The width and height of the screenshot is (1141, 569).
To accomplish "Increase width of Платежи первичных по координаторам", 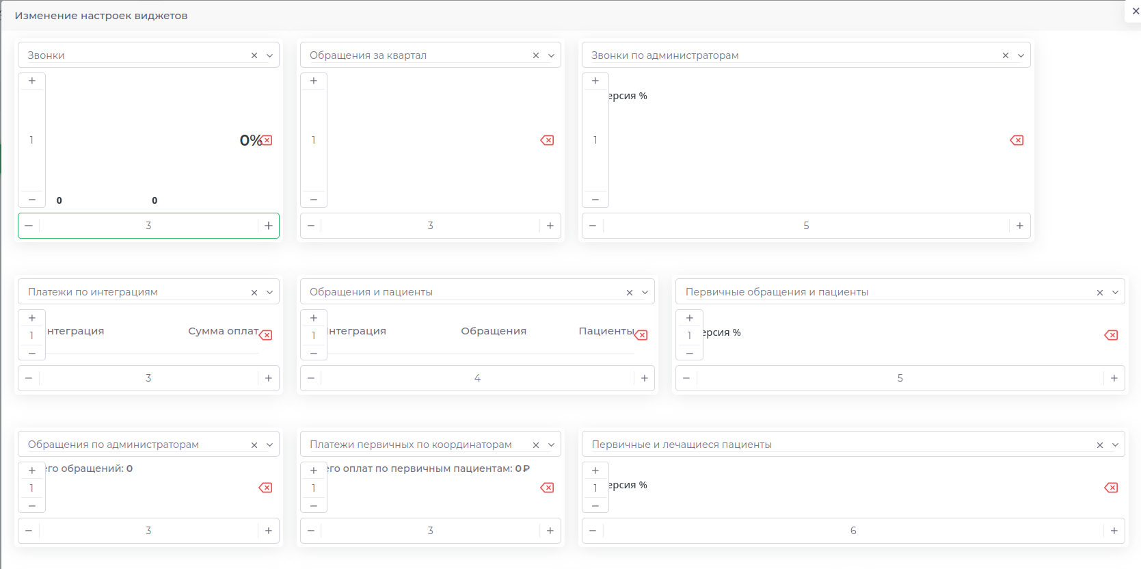I will (x=550, y=531).
